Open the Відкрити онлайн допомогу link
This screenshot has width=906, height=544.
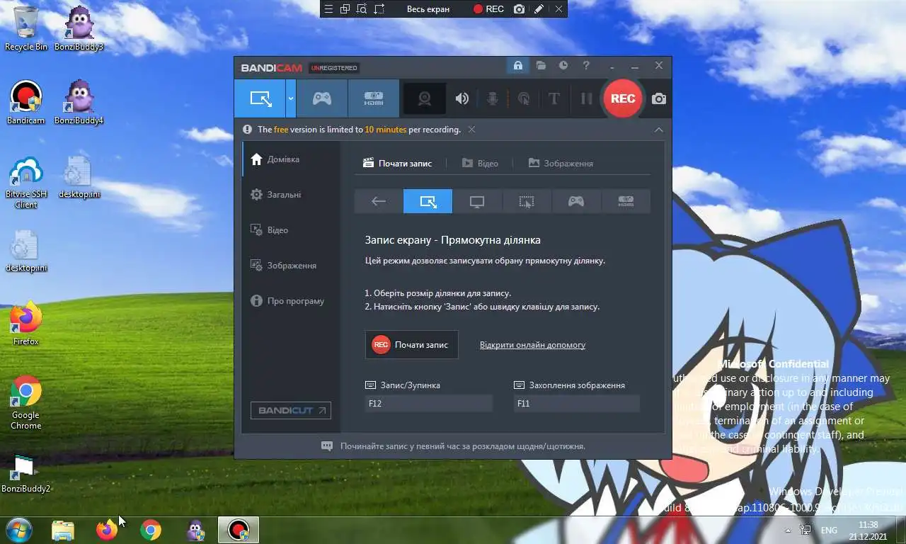(x=532, y=345)
